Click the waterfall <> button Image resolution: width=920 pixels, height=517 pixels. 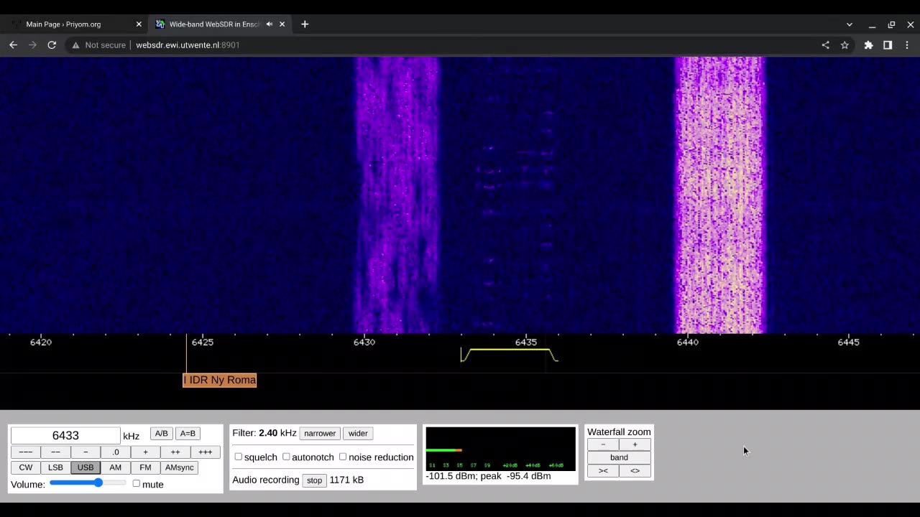pyautogui.click(x=635, y=471)
